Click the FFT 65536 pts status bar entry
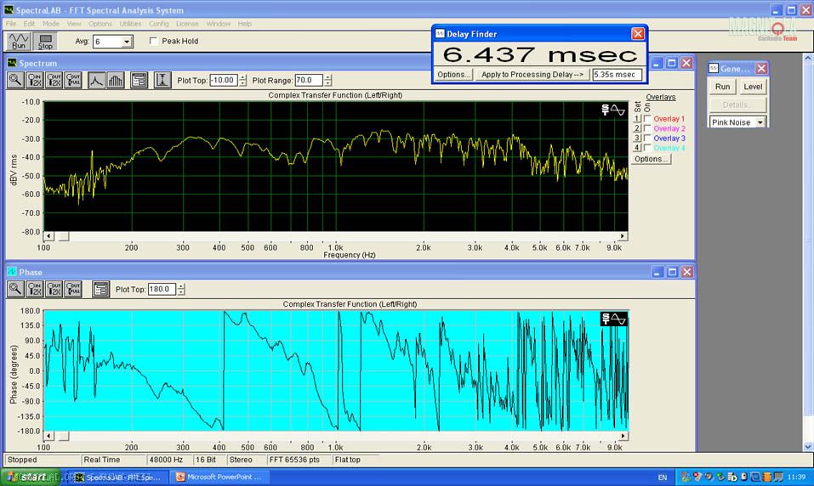The height and width of the screenshot is (486, 814). (x=299, y=460)
